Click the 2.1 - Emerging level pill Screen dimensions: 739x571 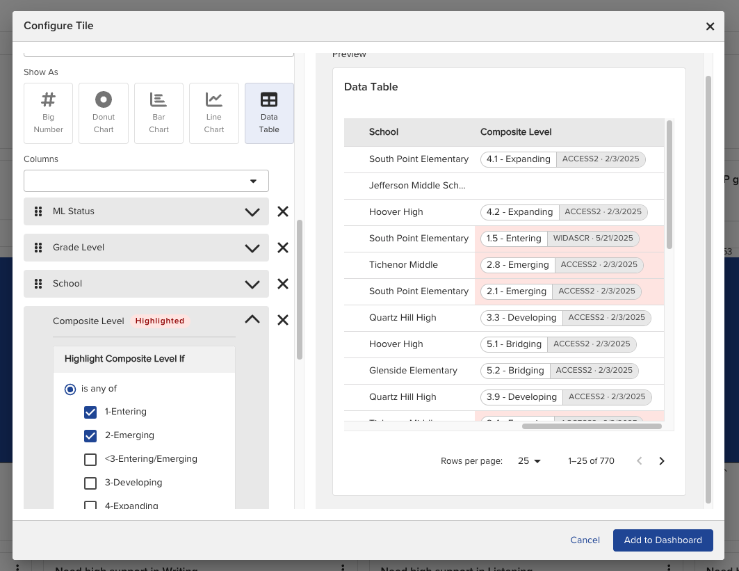click(x=516, y=291)
